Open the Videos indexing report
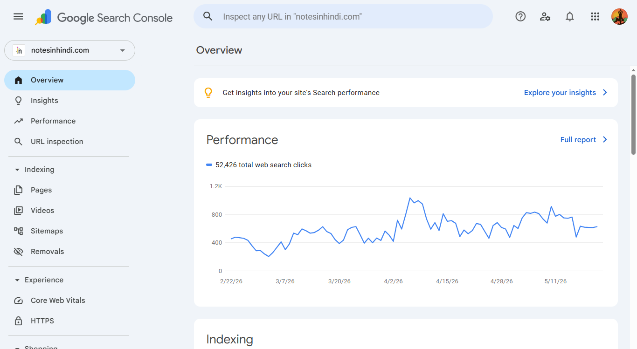Screen dimensions: 637x349 [69, 211]
